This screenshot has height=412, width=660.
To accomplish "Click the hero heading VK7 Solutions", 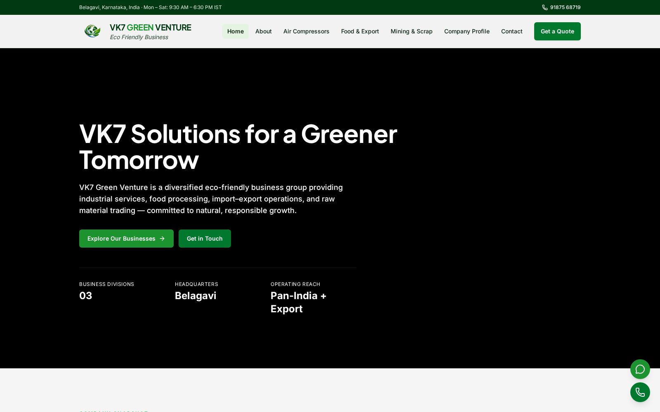I will click(x=238, y=146).
